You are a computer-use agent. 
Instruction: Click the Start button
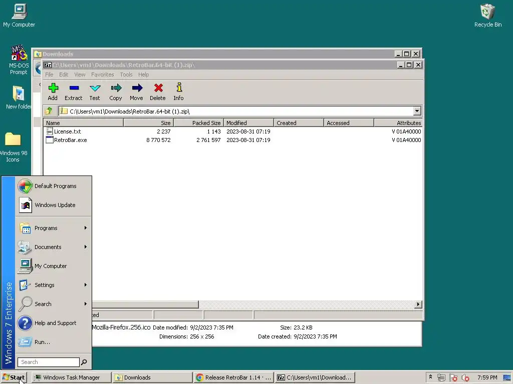(x=14, y=377)
